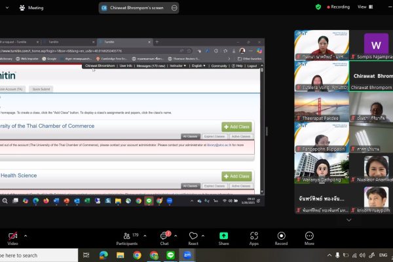
Task: Open the Zoom Apps panel
Action: (253, 238)
